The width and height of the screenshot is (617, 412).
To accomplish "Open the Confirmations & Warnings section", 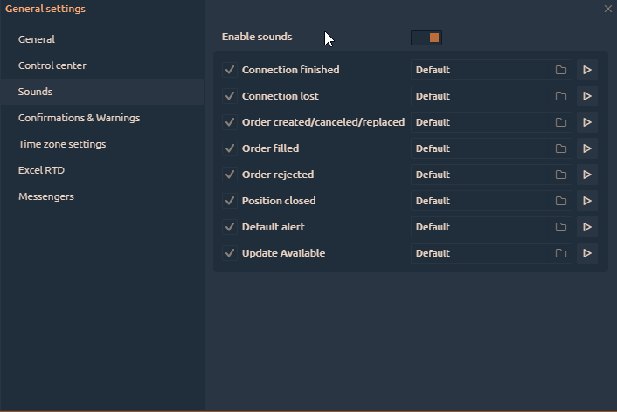I will click(79, 118).
